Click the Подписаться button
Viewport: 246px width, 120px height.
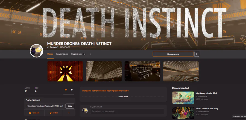173,54
